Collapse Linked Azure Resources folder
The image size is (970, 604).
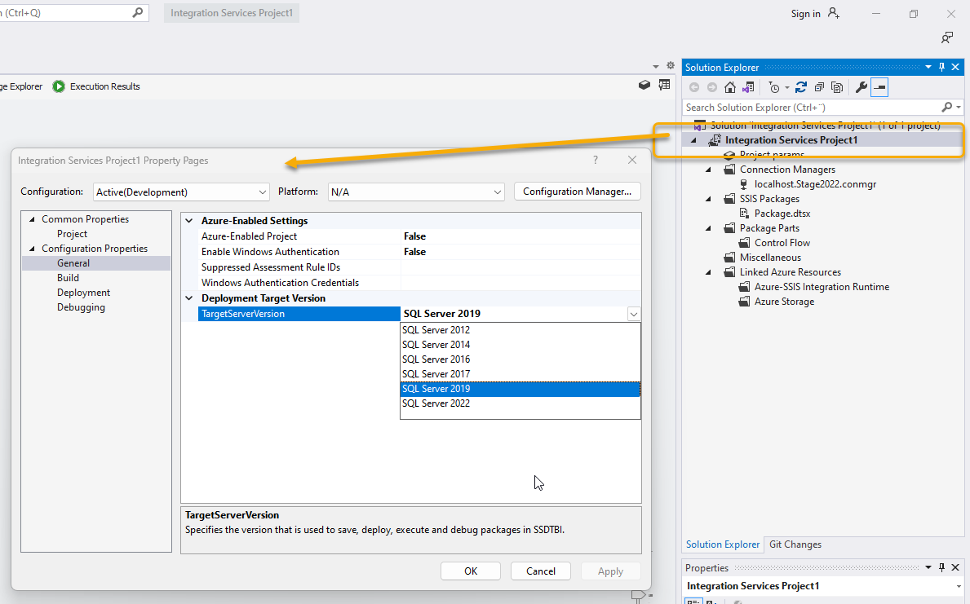click(709, 272)
